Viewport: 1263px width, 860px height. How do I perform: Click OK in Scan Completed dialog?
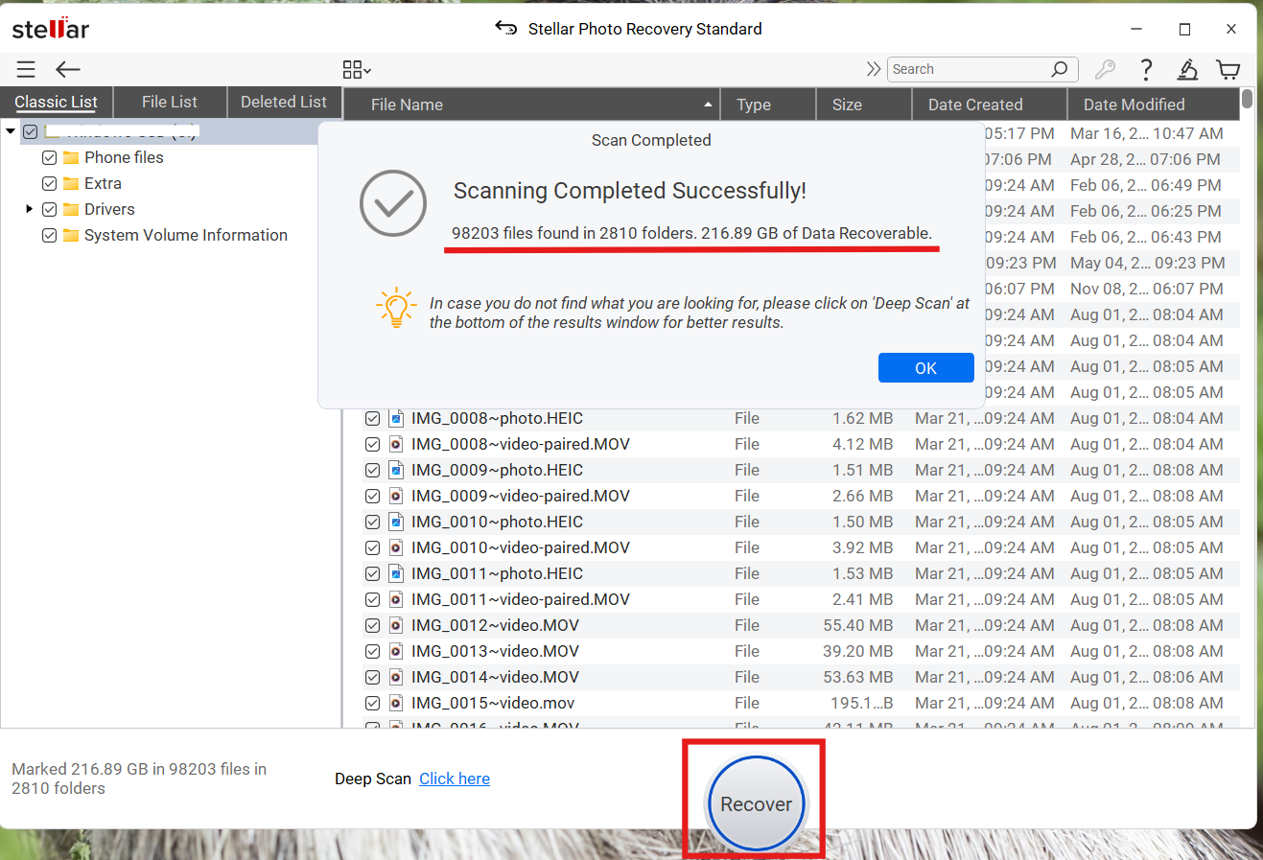point(925,368)
